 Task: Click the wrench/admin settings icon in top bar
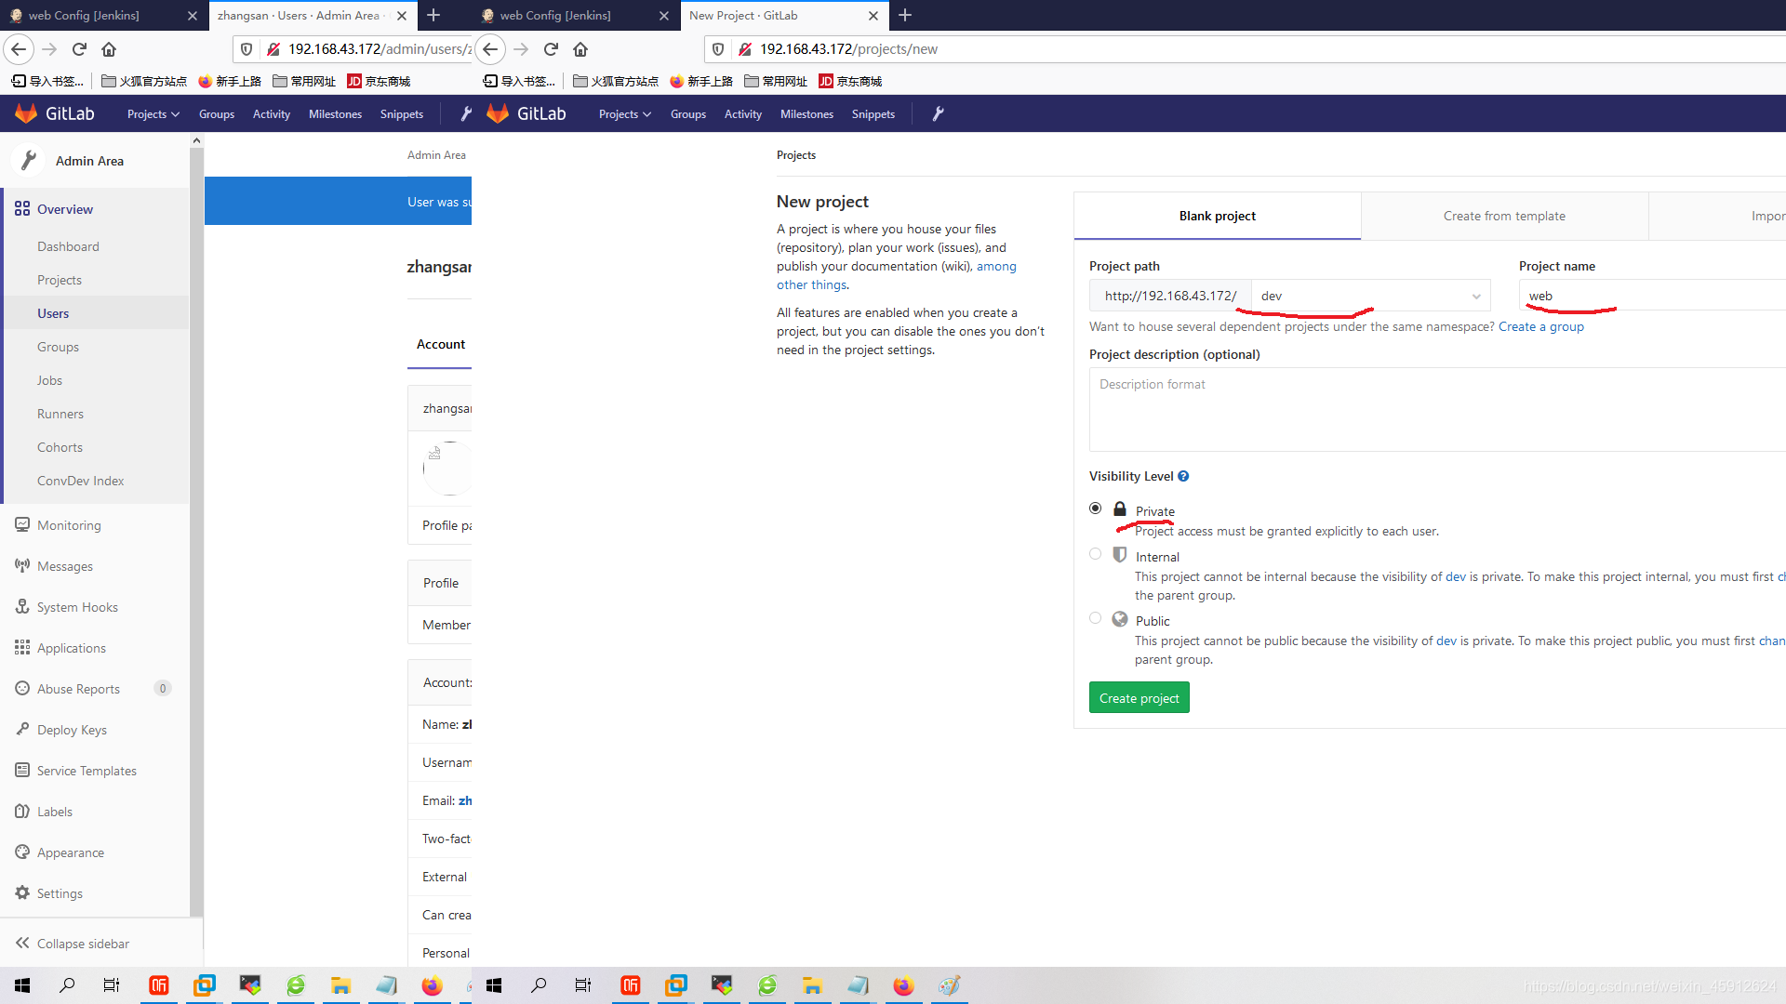937,112
